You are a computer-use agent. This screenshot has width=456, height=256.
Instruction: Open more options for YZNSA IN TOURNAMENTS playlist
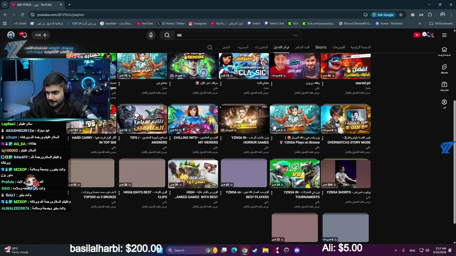coord(271,192)
